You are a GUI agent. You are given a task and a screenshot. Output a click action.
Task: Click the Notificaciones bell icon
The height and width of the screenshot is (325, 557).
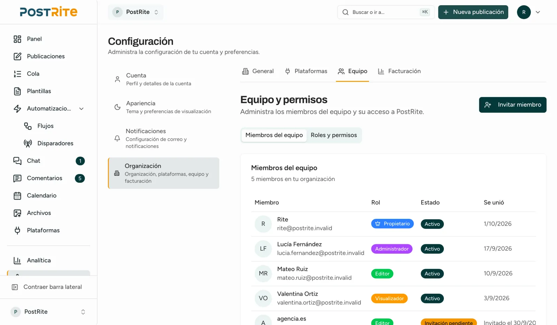117,138
